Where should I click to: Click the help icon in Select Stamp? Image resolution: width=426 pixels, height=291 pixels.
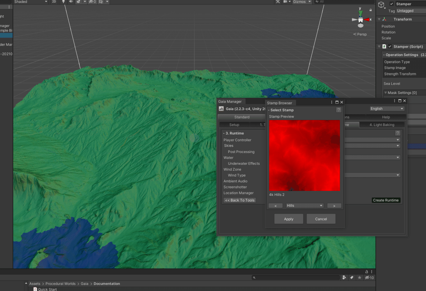[339, 110]
